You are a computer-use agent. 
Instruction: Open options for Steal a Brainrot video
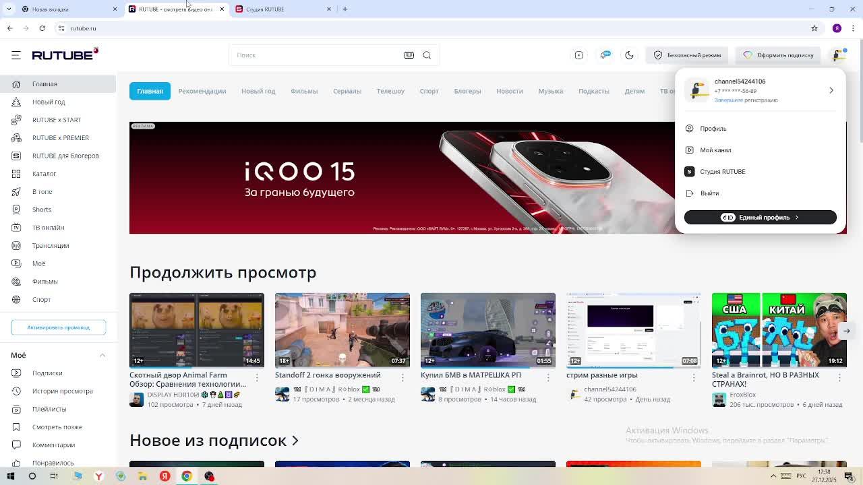[x=839, y=377]
